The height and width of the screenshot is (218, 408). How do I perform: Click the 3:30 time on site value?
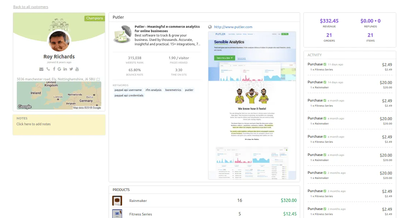coord(179,70)
